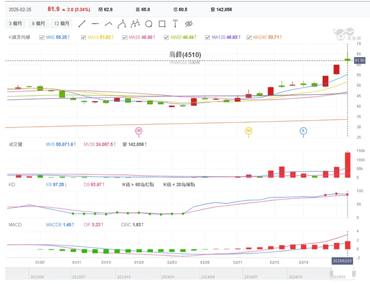Click the 量 142,856 value in header

point(221,10)
